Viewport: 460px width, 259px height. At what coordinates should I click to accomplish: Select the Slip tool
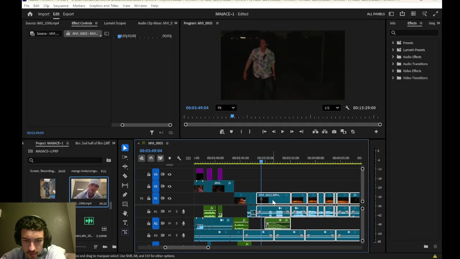(x=125, y=185)
